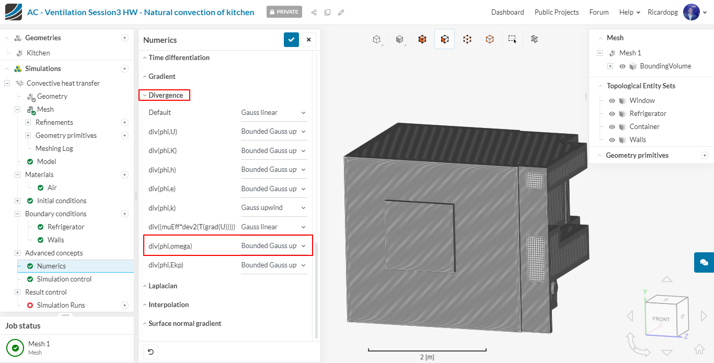Click the home reset view icon
Screen dimensions: 714x363
point(699,349)
